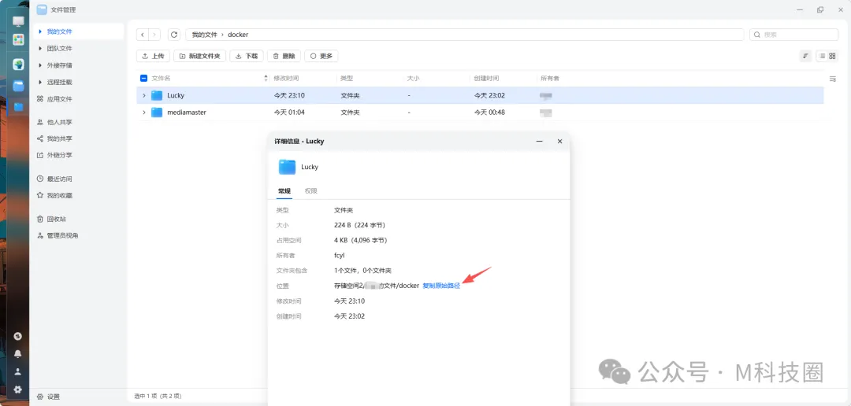Expand the Lucky folder row chevron
The width and height of the screenshot is (851, 406).
pos(143,95)
